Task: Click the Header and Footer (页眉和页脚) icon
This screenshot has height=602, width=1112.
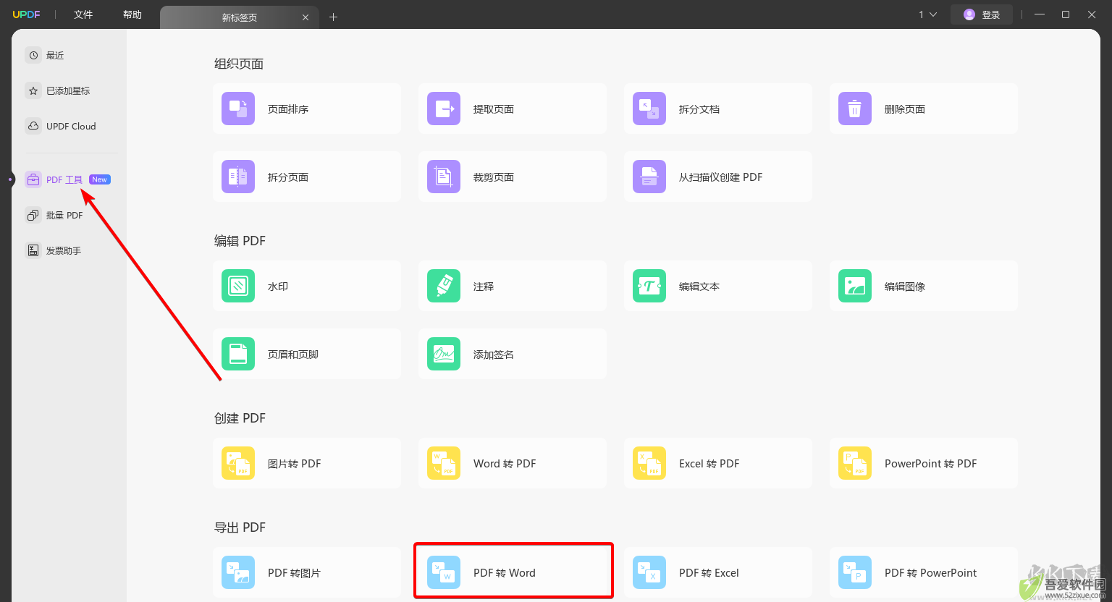Action: click(238, 354)
